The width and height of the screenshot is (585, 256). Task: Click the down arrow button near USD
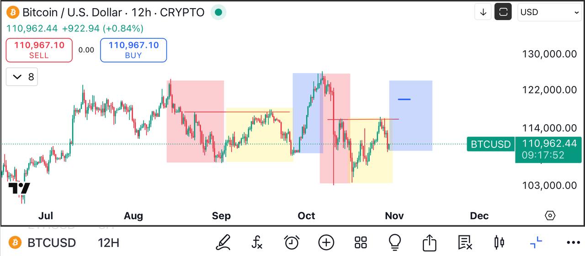[x=483, y=12]
